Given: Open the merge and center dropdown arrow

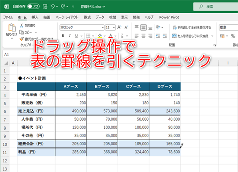Looking at the screenshot, I should (x=212, y=36).
